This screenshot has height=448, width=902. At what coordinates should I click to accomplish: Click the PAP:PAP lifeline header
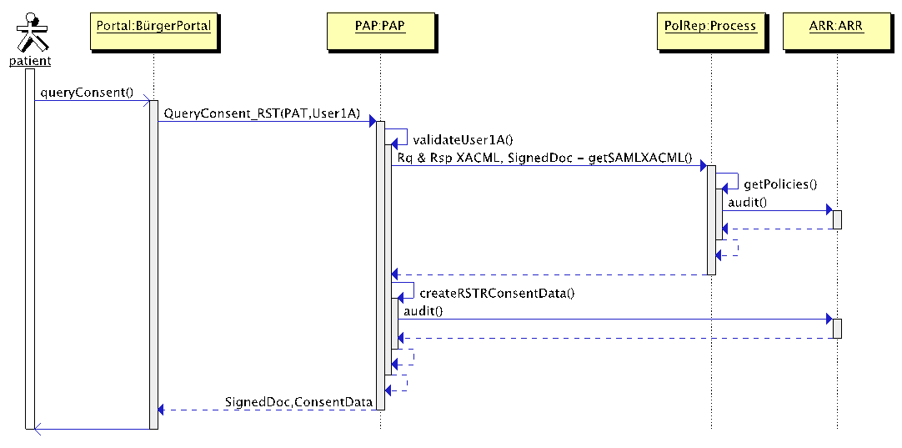point(380,27)
